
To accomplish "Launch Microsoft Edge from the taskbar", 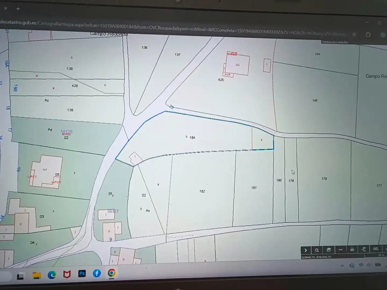I will pos(52,275).
